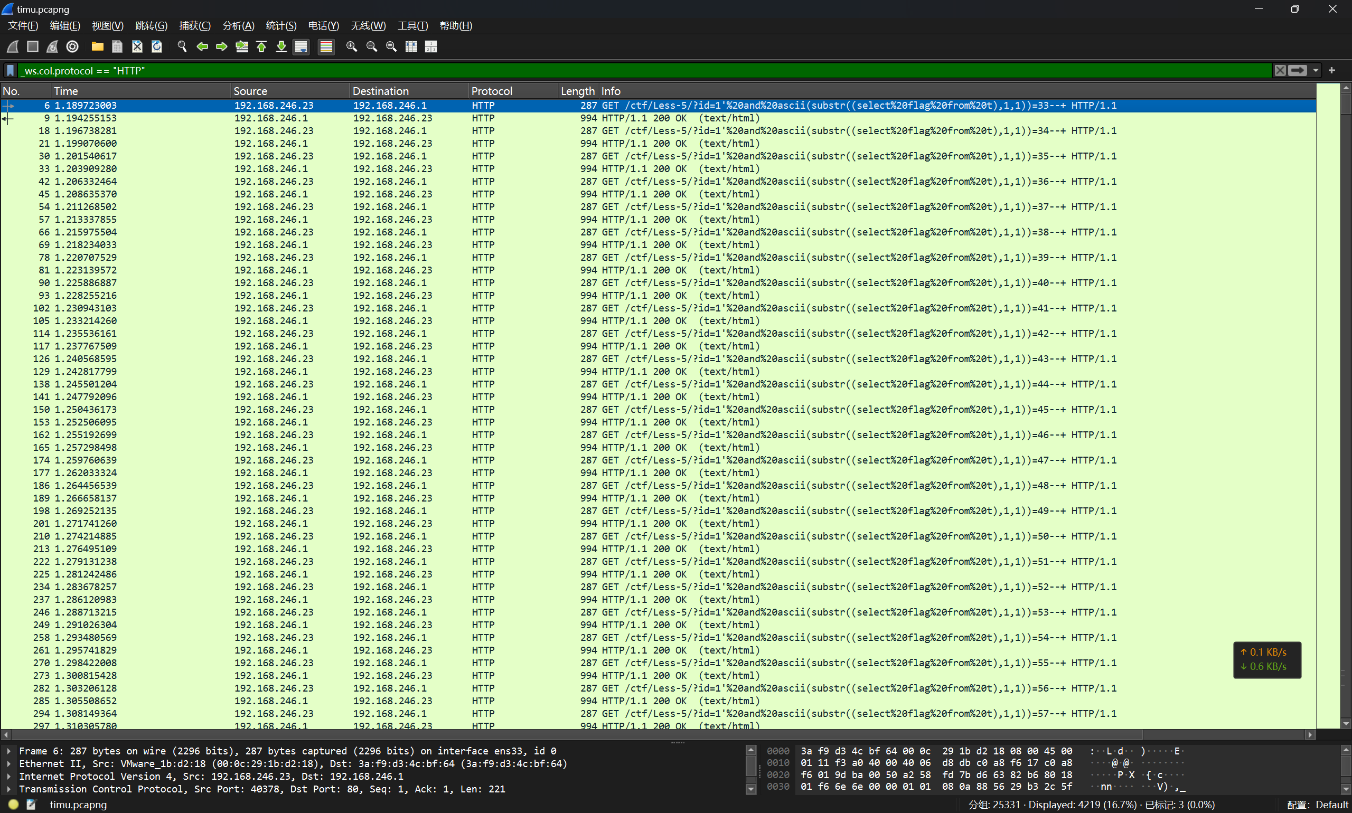Expand the Frame 6 details tree
Viewport: 1352px width, 813px height.
coord(9,751)
